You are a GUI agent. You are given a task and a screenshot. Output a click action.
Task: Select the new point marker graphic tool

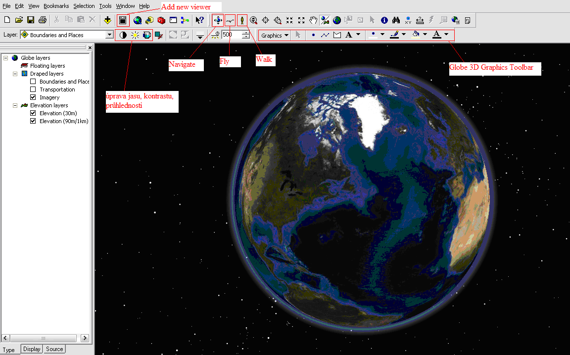point(313,35)
